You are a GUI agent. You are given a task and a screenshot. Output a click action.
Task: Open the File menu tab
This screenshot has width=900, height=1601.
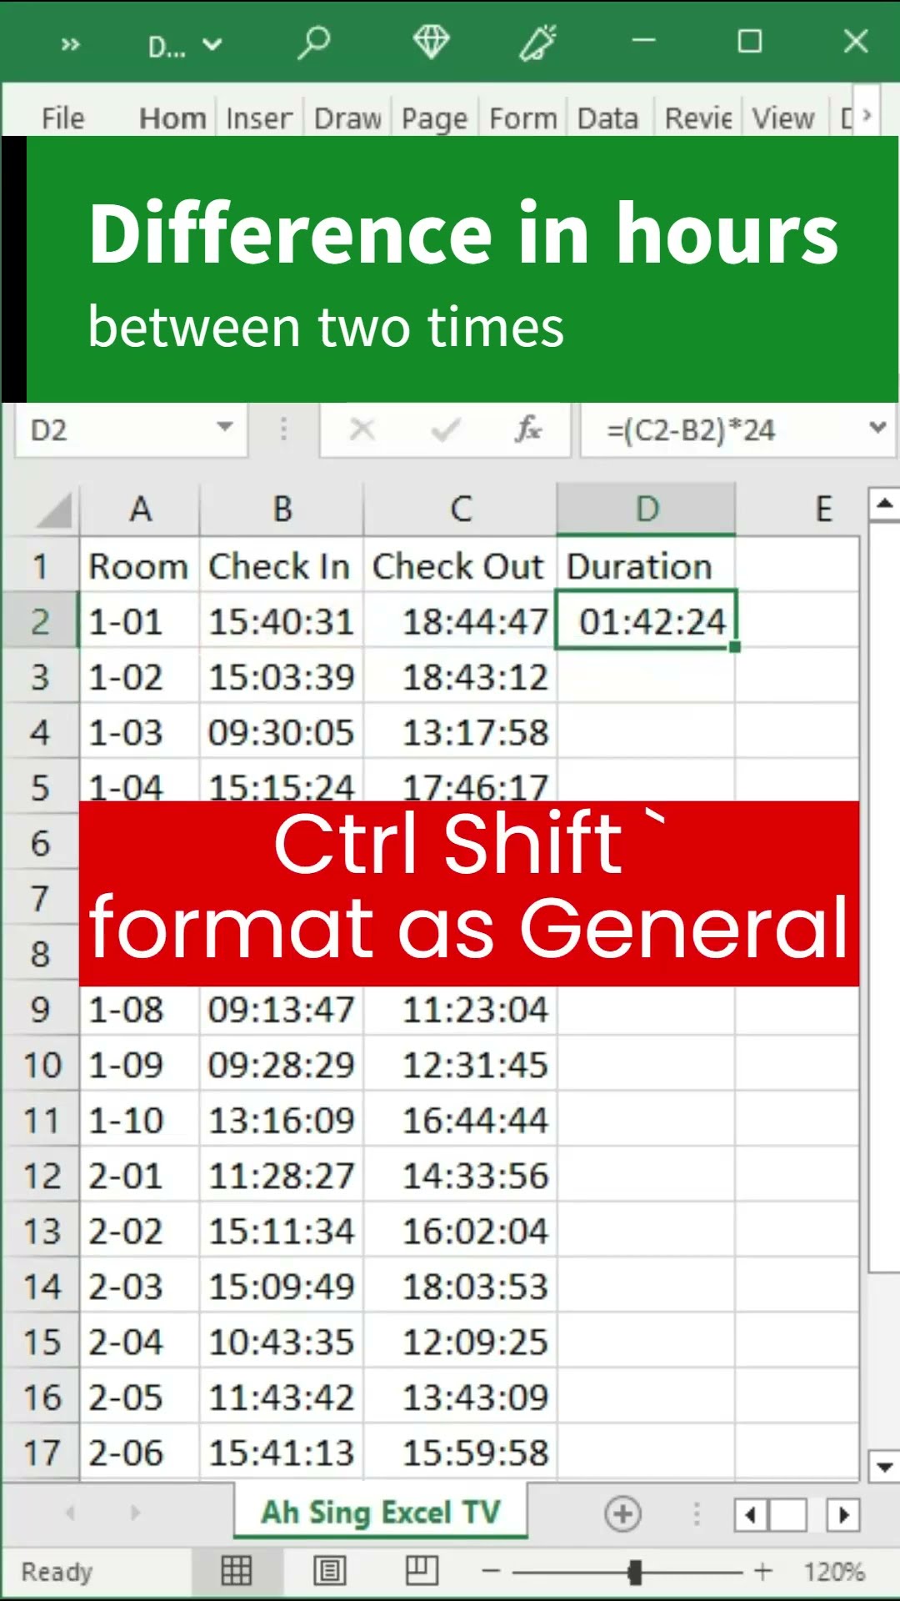(63, 118)
